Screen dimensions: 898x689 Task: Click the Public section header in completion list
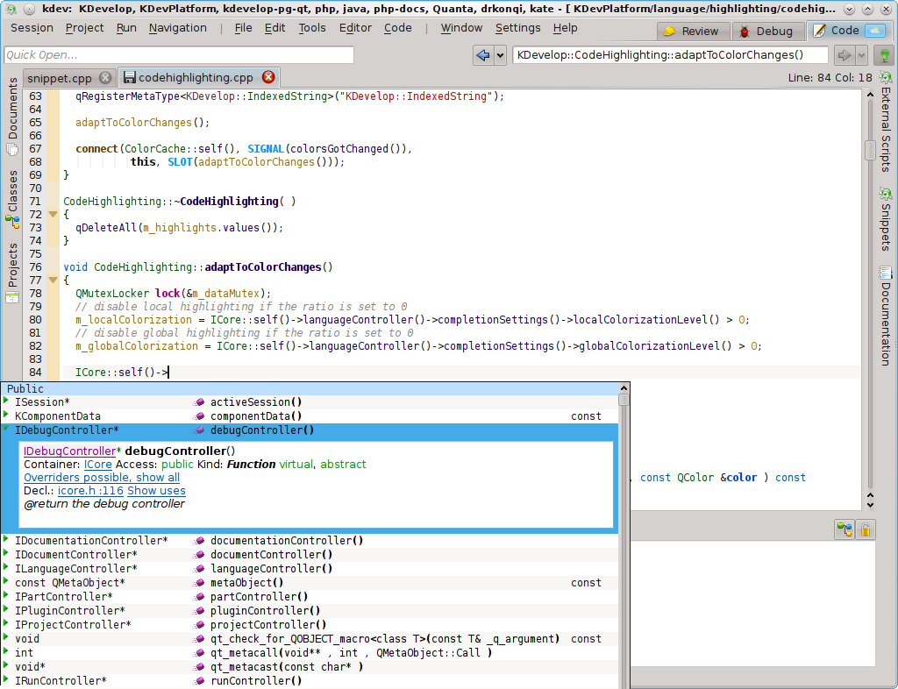[x=310, y=388]
